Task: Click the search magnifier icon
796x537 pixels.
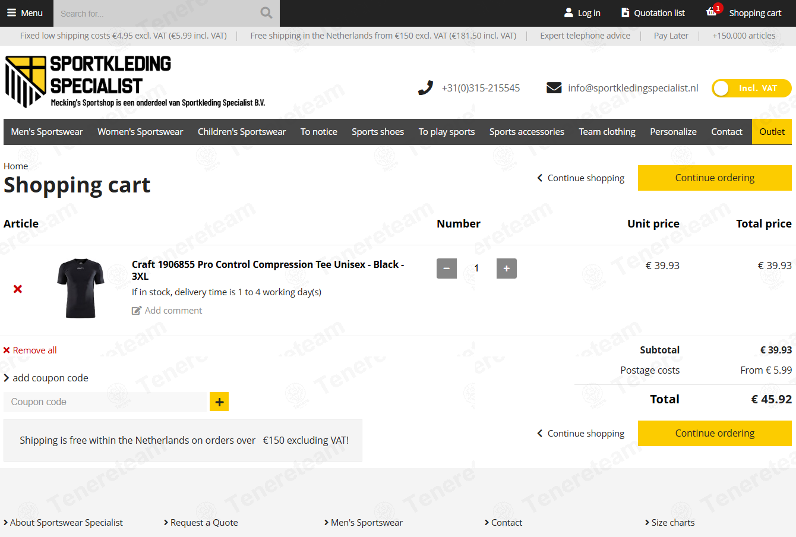Action: (266, 12)
